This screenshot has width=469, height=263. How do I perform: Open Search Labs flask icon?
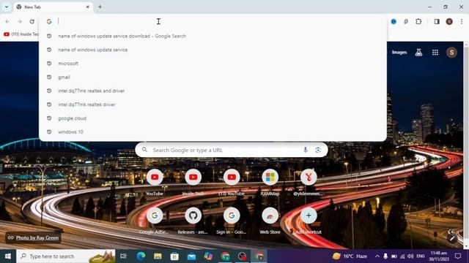(x=418, y=53)
